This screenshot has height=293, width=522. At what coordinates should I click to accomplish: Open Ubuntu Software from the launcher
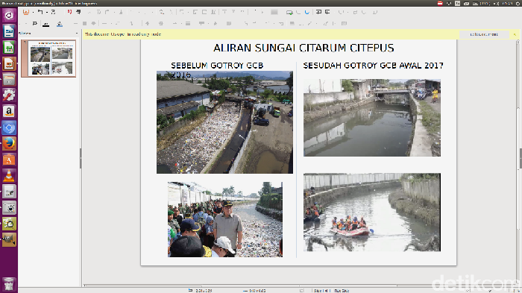click(x=9, y=160)
